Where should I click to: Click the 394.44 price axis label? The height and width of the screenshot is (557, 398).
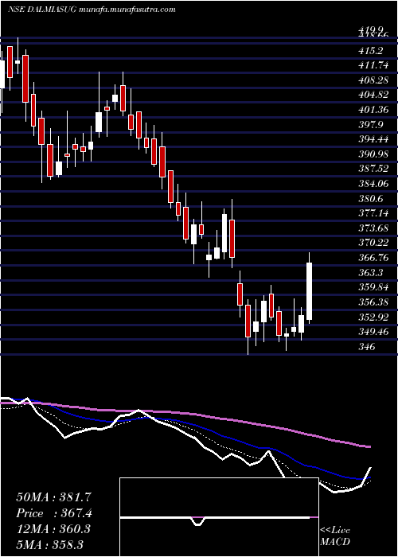373,139
